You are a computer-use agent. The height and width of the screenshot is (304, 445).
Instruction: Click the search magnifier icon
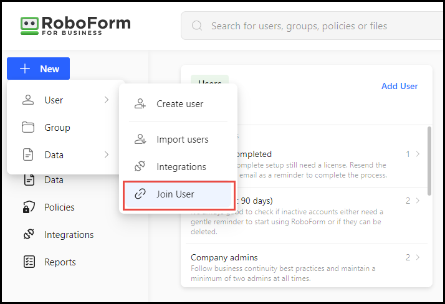point(198,26)
